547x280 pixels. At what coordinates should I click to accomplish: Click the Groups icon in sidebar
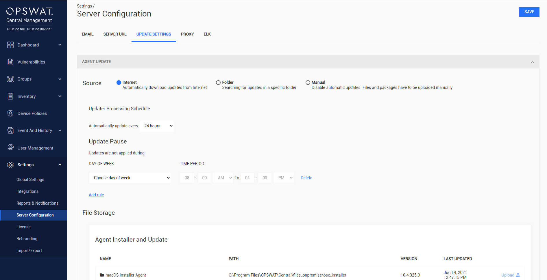tap(10, 79)
